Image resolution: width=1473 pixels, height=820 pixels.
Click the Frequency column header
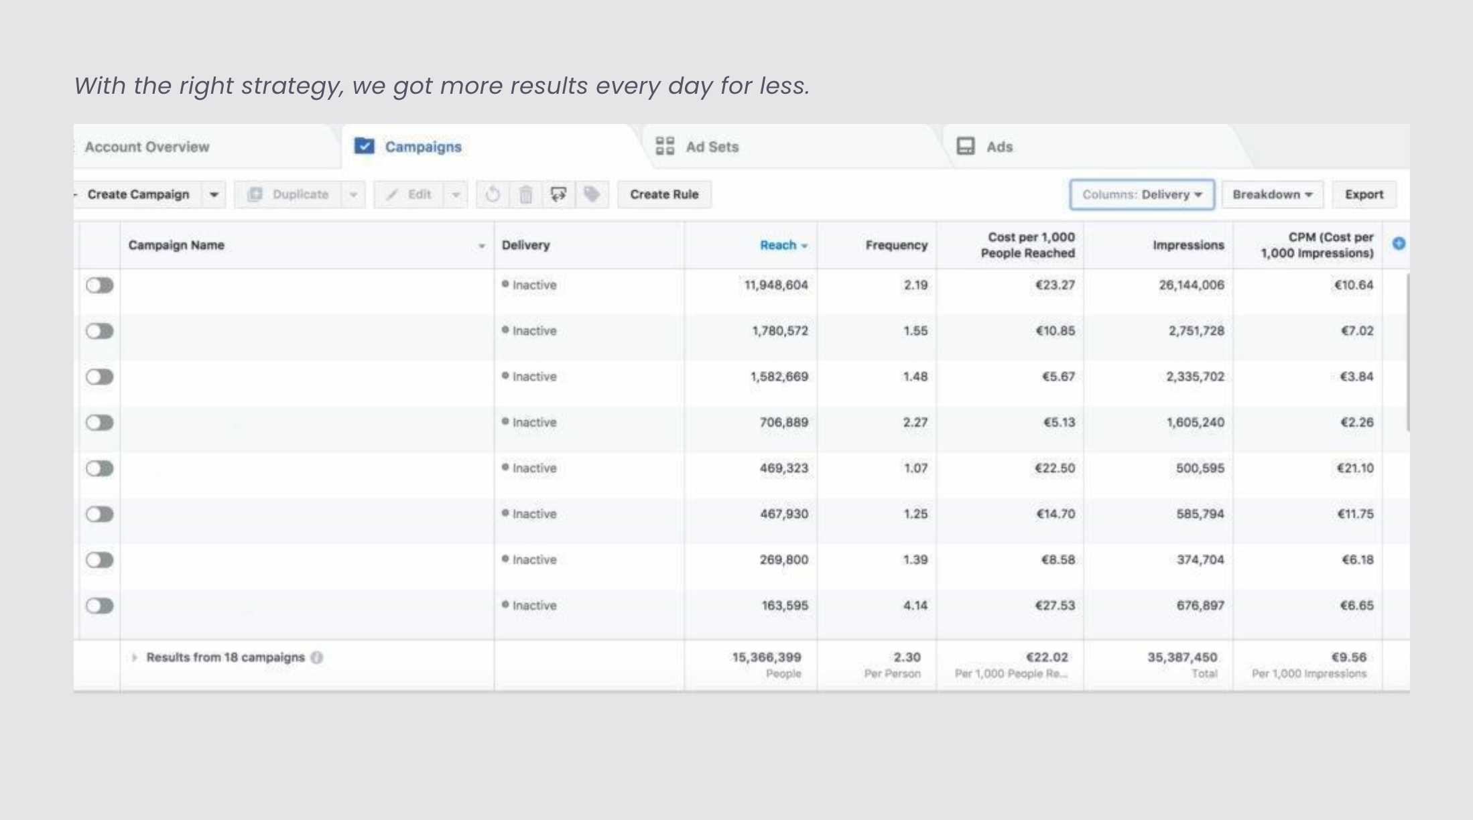(x=896, y=245)
